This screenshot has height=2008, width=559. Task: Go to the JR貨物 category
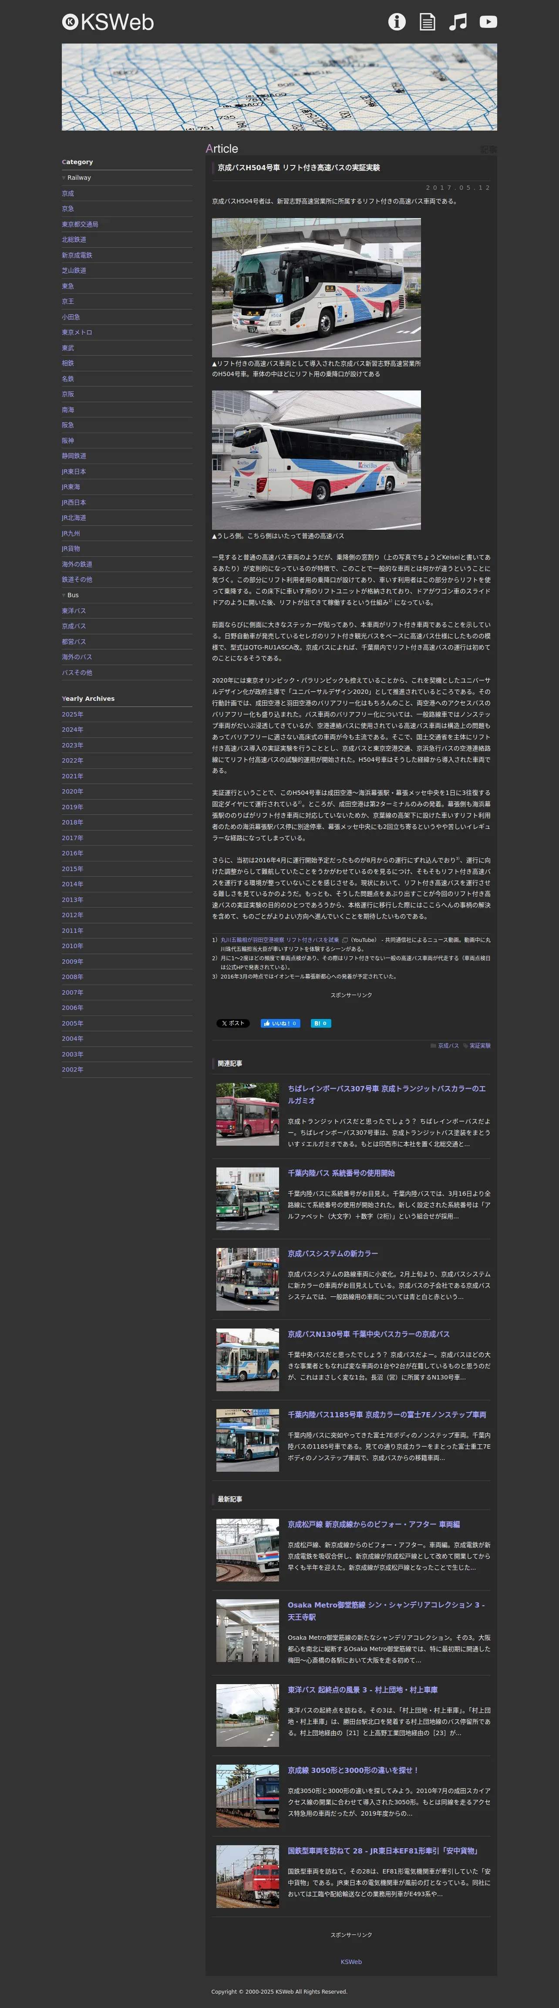[x=71, y=549]
